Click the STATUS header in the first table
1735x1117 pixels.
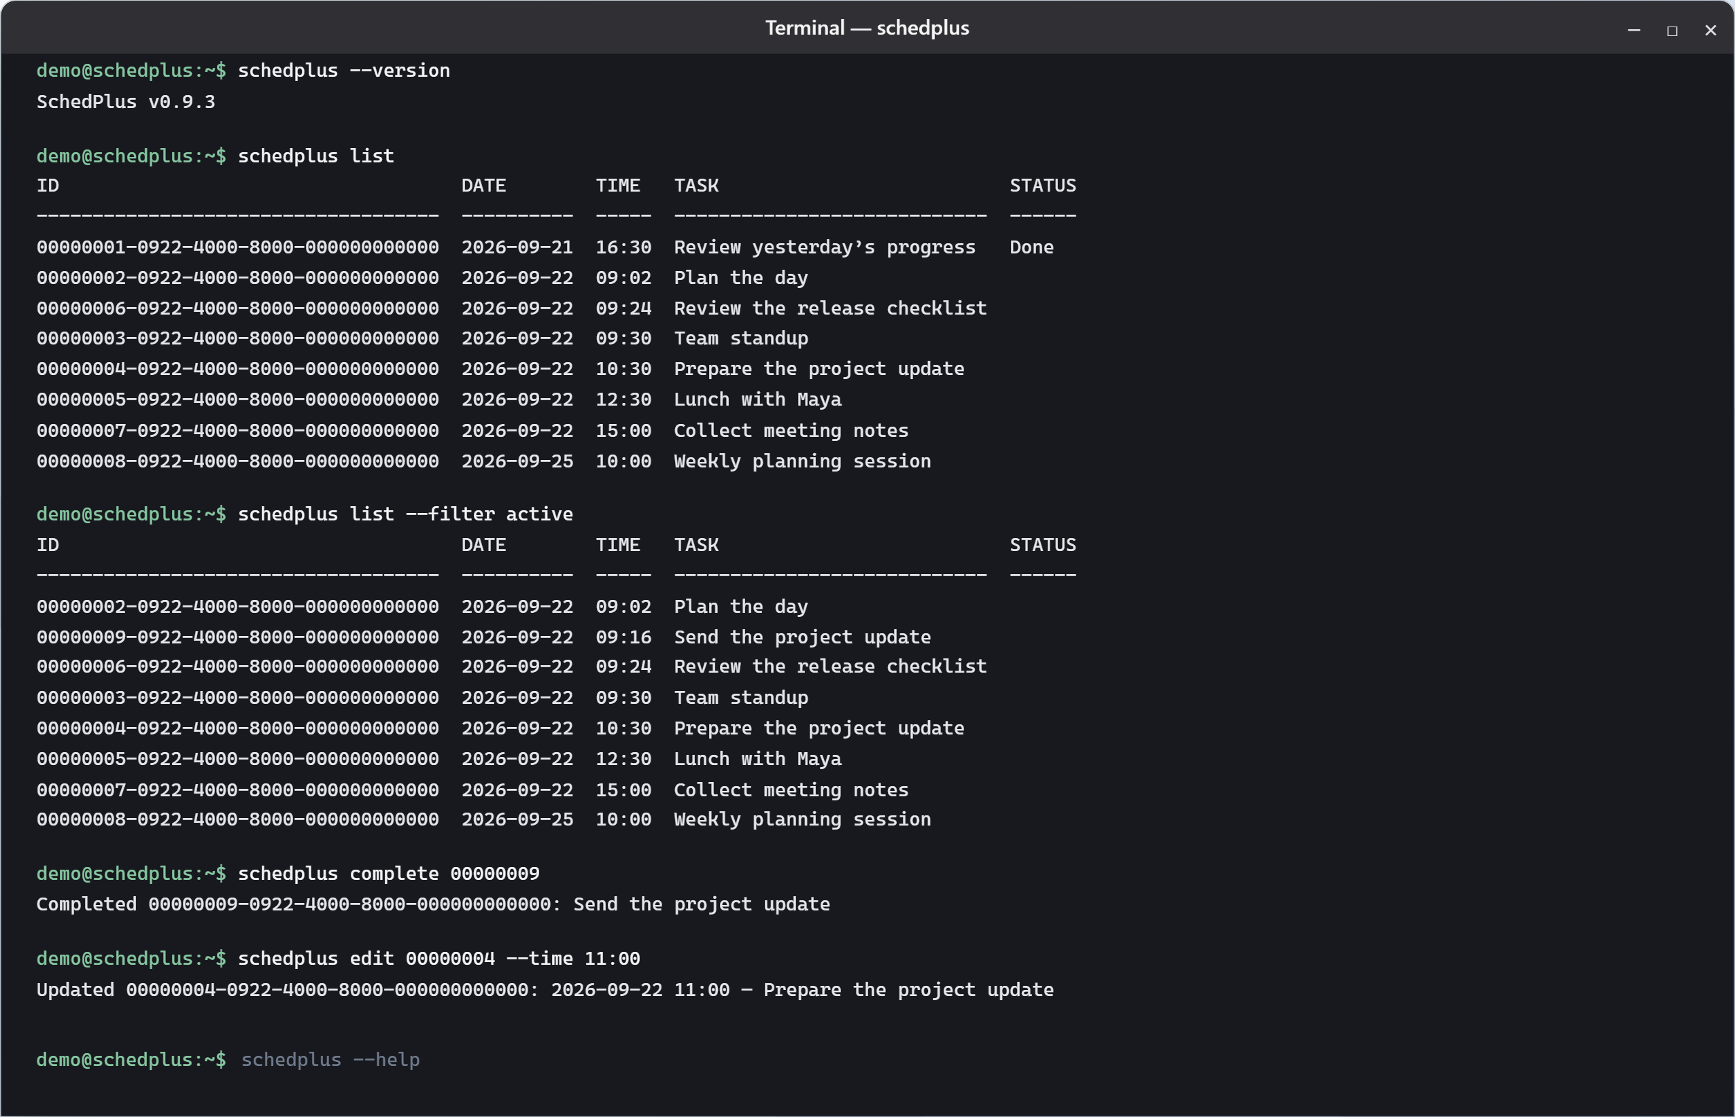pos(1043,185)
